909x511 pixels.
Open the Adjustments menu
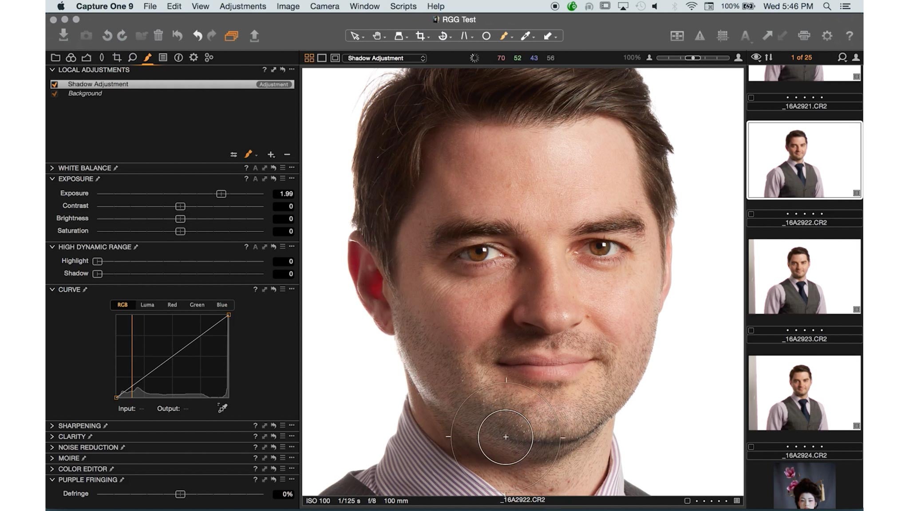[242, 6]
